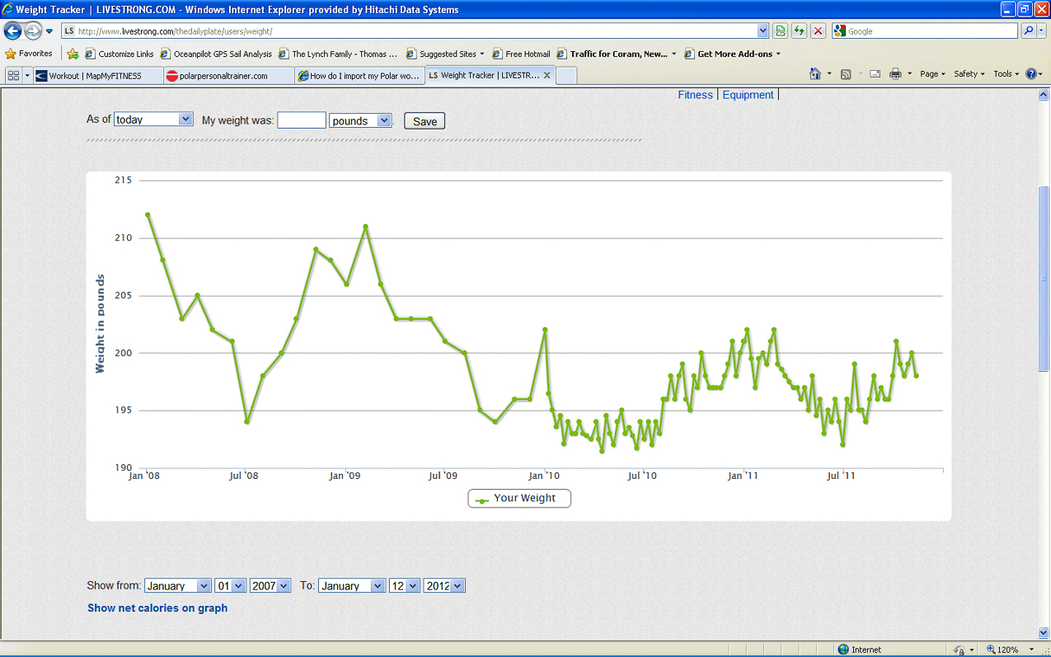Click the Compatibility View icon
The height and width of the screenshot is (657, 1051).
780,31
